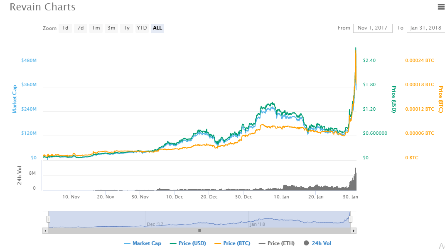The image size is (445, 250).
Task: Set zoom range to 7d
Action: [x=81, y=28]
